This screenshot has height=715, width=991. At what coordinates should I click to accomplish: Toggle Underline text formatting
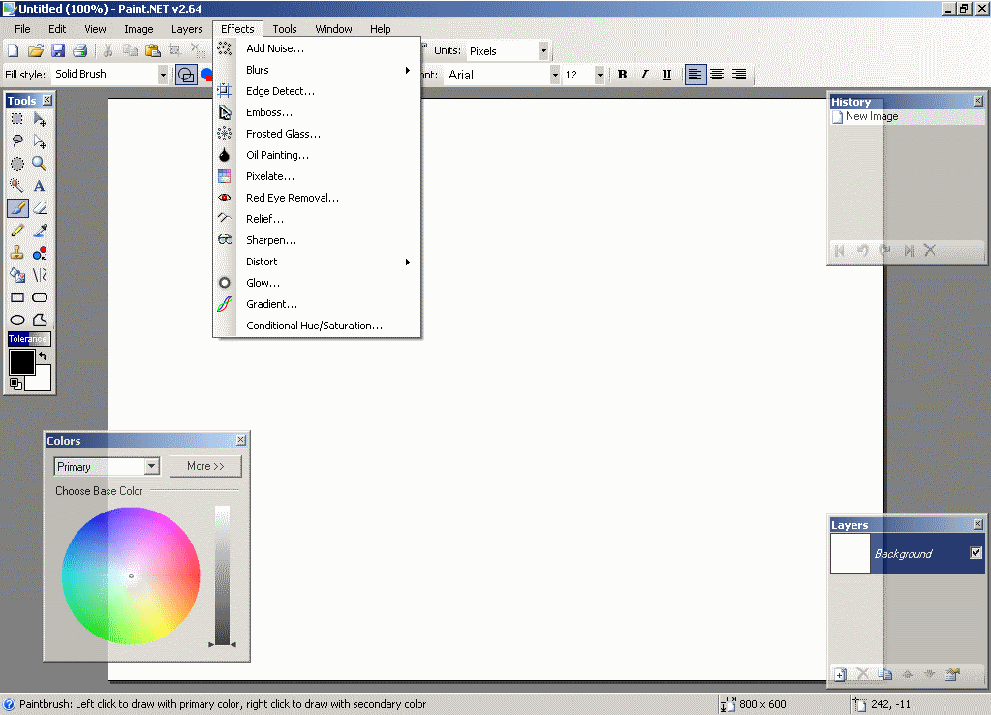click(666, 75)
